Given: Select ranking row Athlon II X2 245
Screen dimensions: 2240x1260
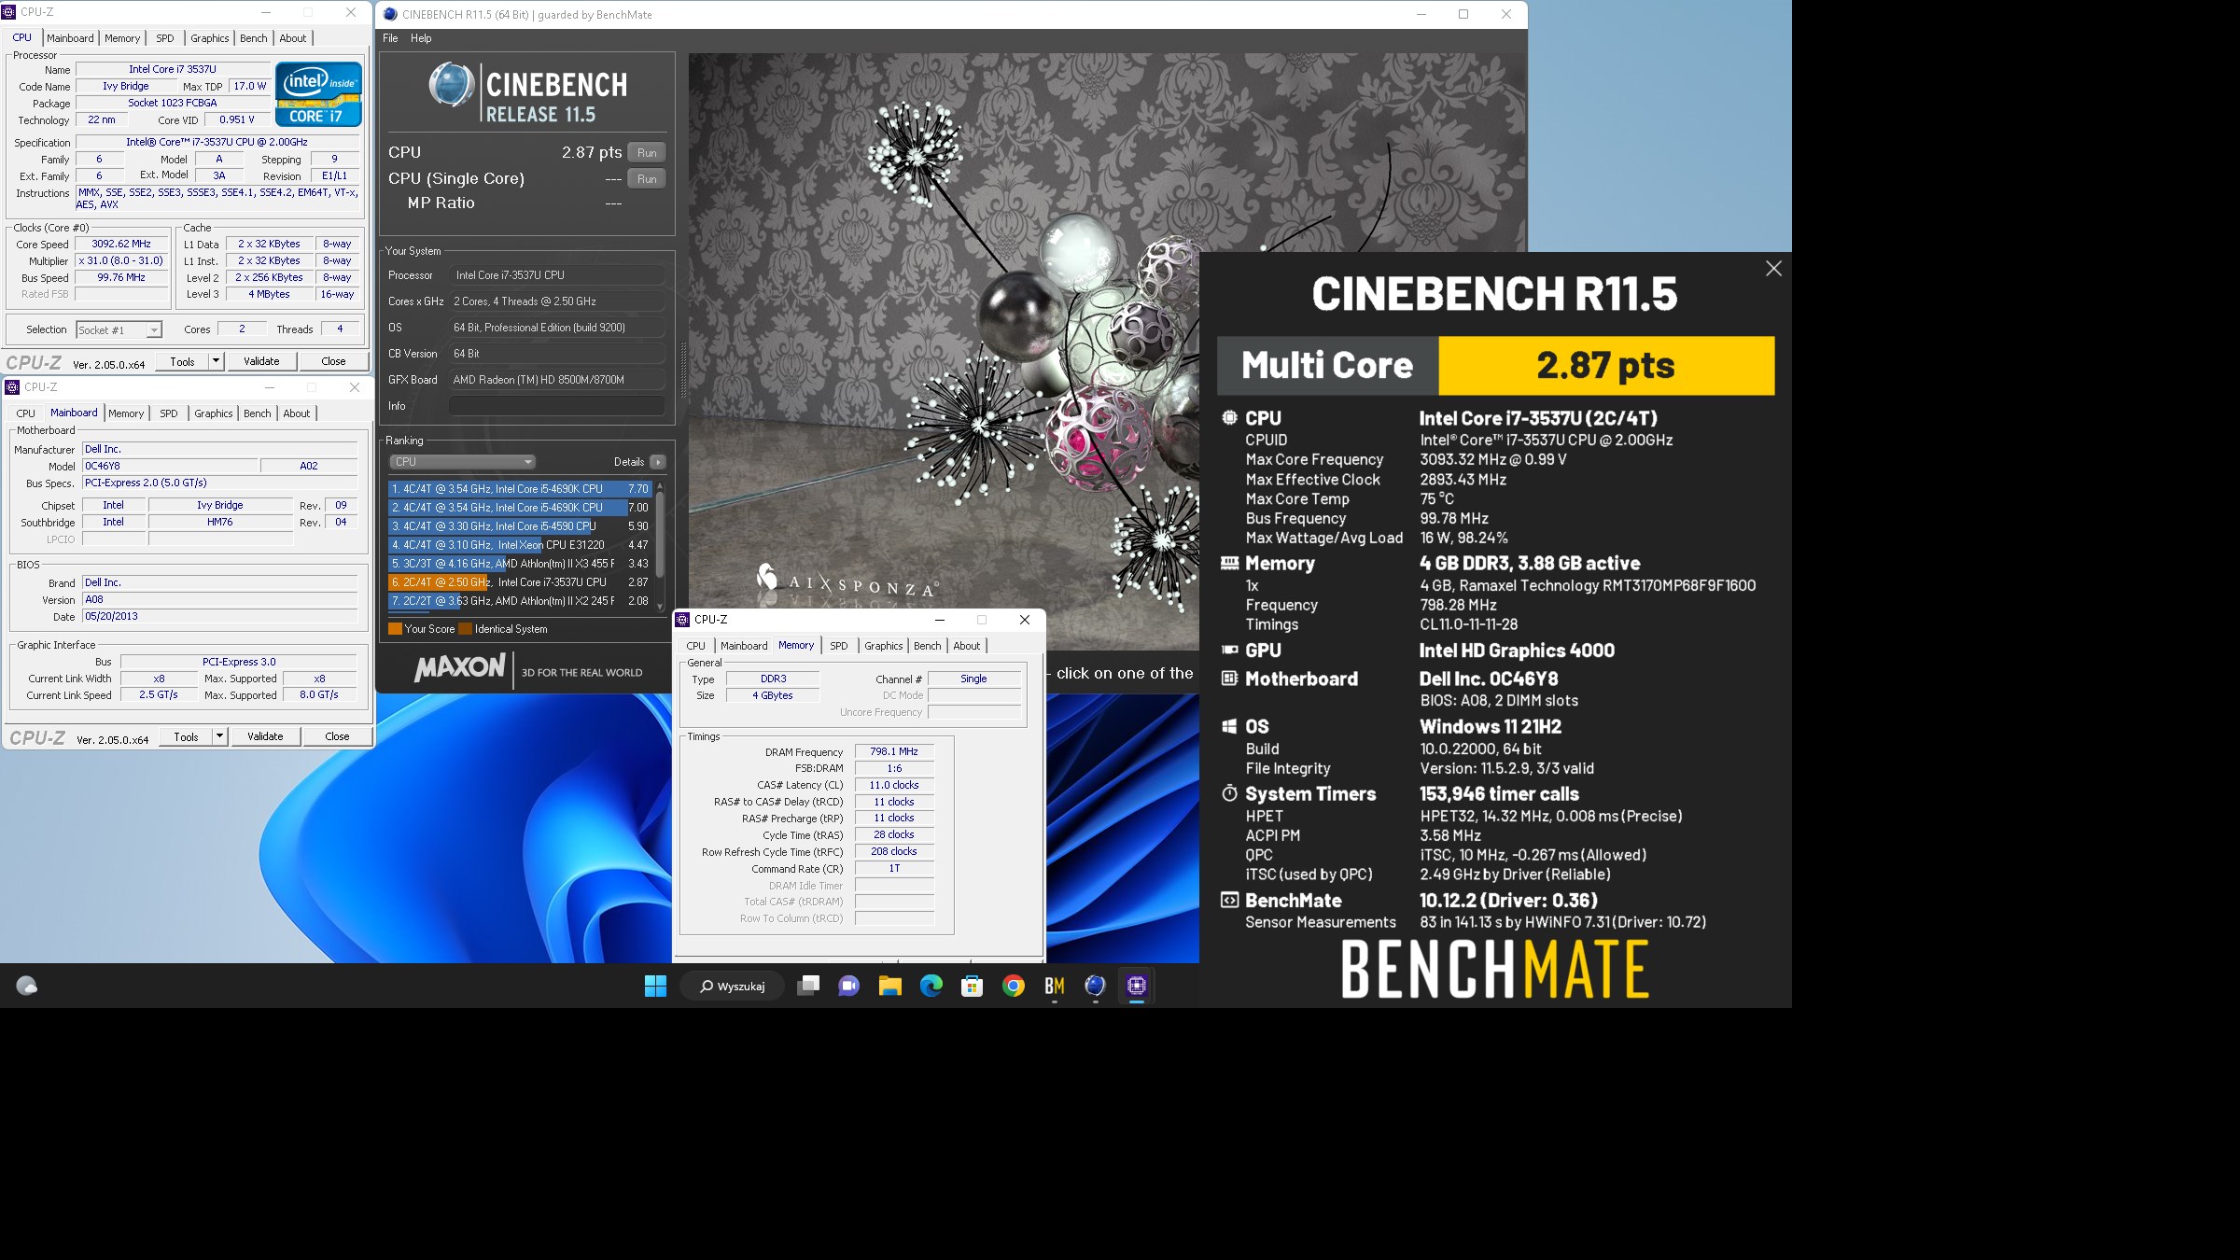Looking at the screenshot, I should click(519, 601).
